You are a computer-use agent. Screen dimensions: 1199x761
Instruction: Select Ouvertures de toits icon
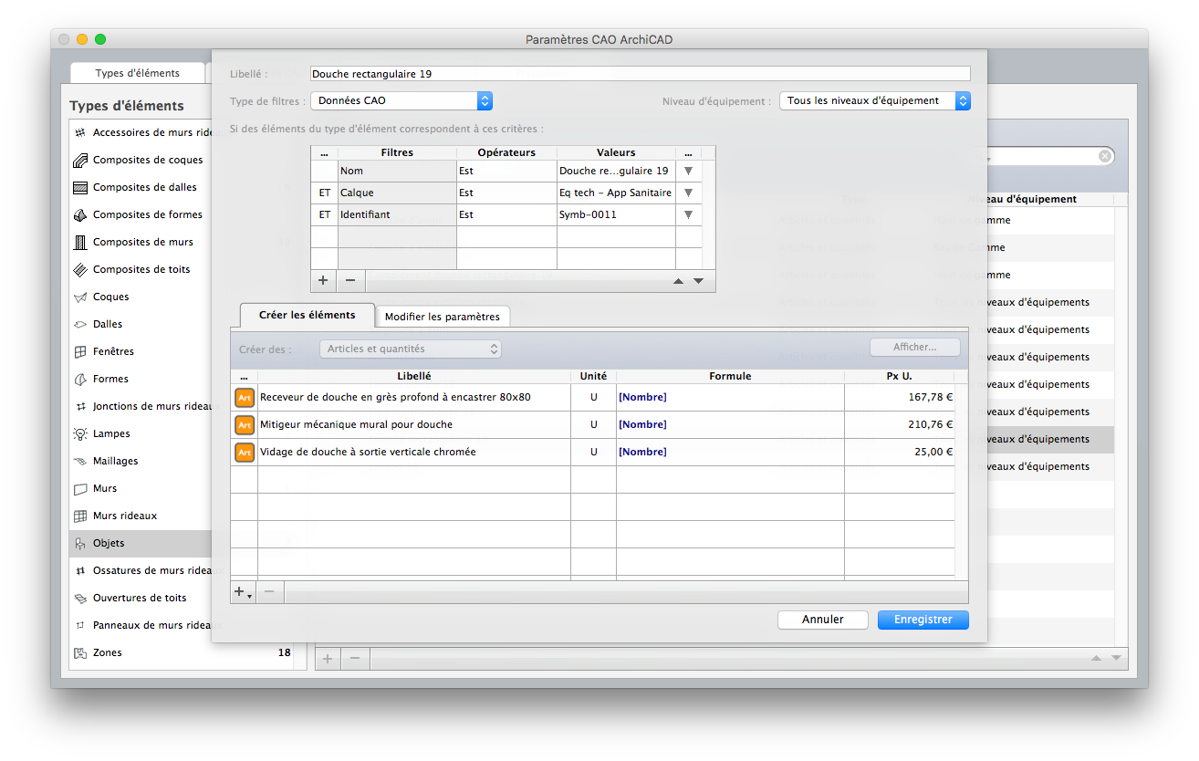point(80,598)
